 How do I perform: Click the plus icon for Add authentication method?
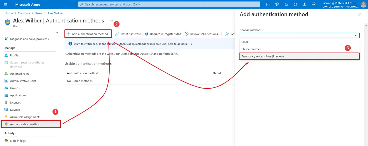tap(68, 34)
